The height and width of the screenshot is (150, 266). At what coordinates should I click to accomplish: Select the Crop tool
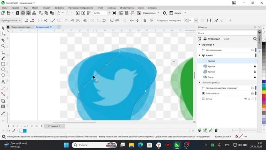3,40
